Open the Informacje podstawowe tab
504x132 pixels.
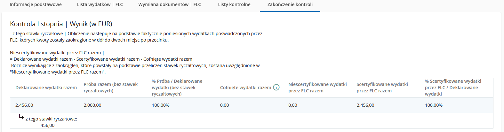click(36, 4)
